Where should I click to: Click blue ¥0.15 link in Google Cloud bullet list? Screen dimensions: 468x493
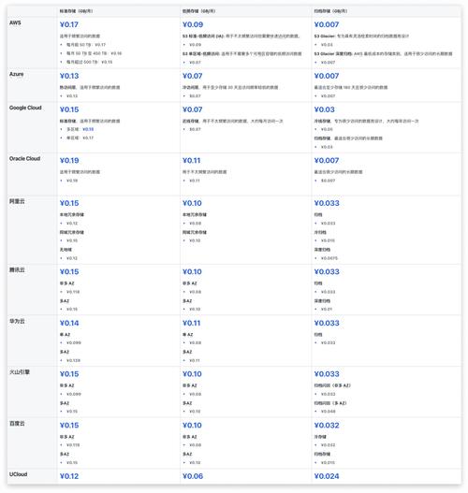[x=88, y=129]
